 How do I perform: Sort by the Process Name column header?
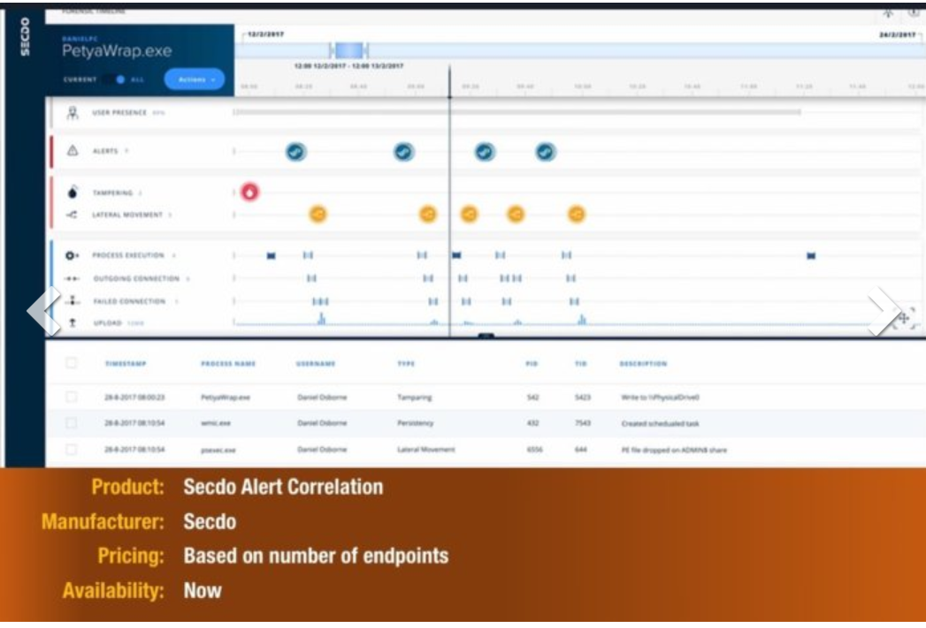click(x=228, y=364)
